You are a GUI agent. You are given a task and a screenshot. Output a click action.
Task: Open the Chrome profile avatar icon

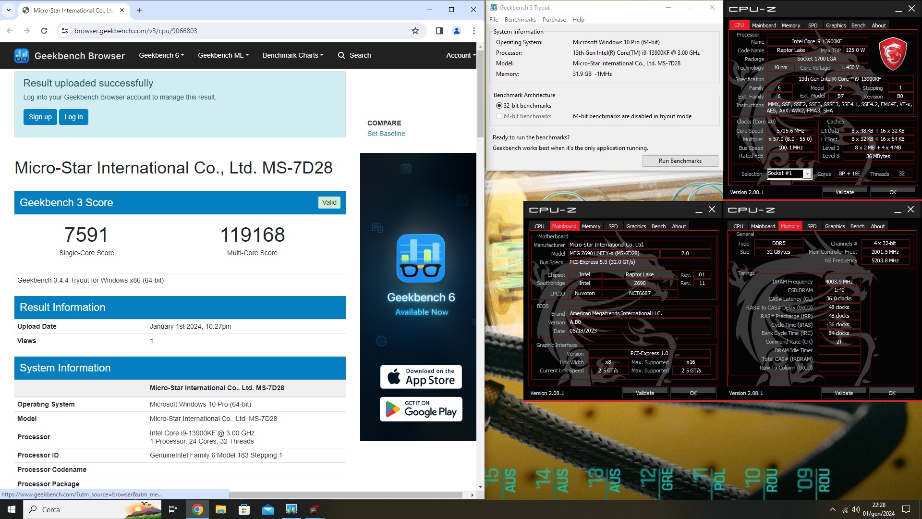(457, 31)
